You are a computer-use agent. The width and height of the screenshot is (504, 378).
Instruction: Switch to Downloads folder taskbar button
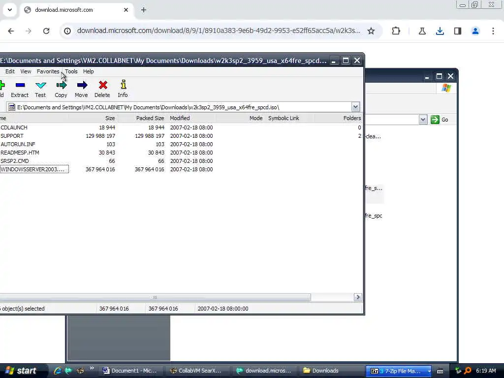pos(330,371)
